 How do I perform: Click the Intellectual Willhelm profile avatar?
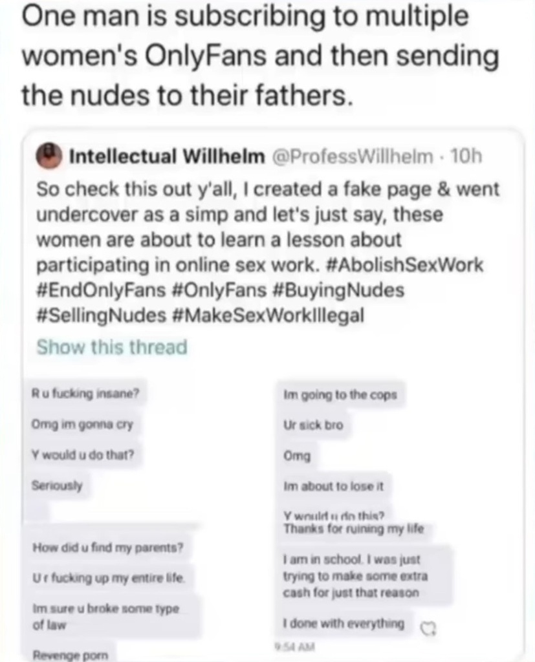pos(49,156)
